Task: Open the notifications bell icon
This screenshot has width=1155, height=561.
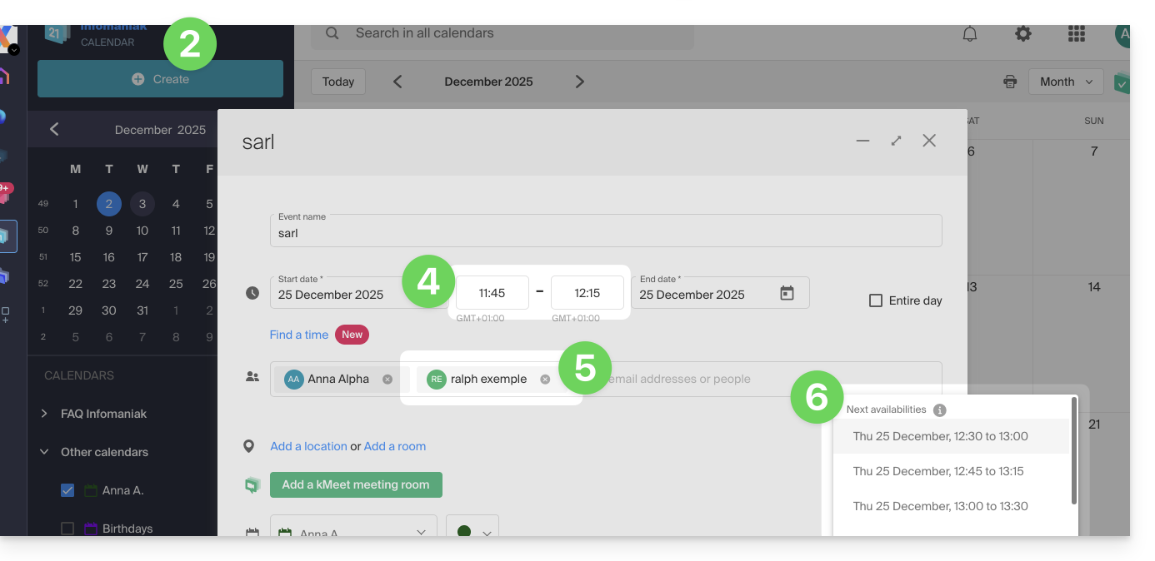Action: click(970, 34)
